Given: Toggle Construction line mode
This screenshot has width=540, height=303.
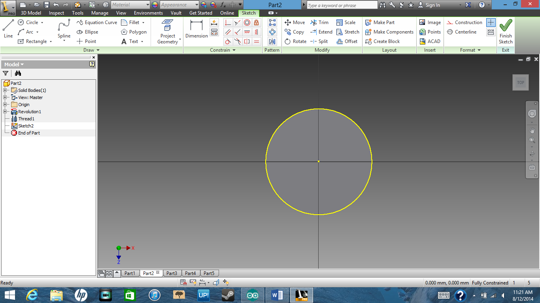Looking at the screenshot, I should coord(464,22).
